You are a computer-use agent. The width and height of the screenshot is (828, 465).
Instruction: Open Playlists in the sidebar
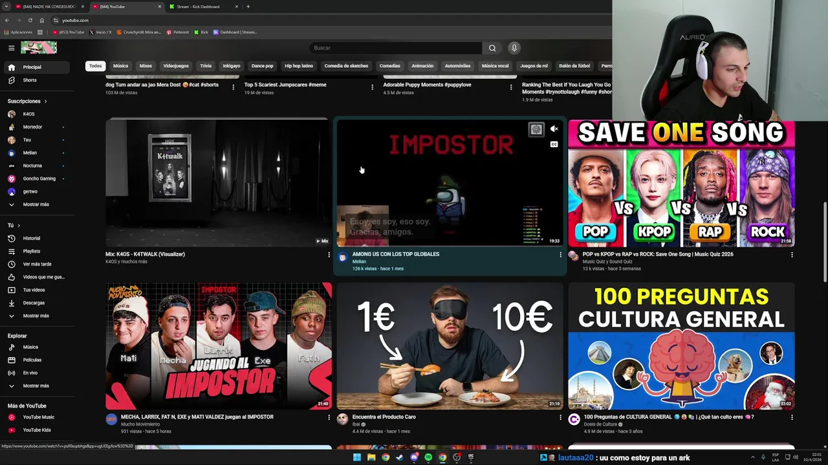click(38, 251)
